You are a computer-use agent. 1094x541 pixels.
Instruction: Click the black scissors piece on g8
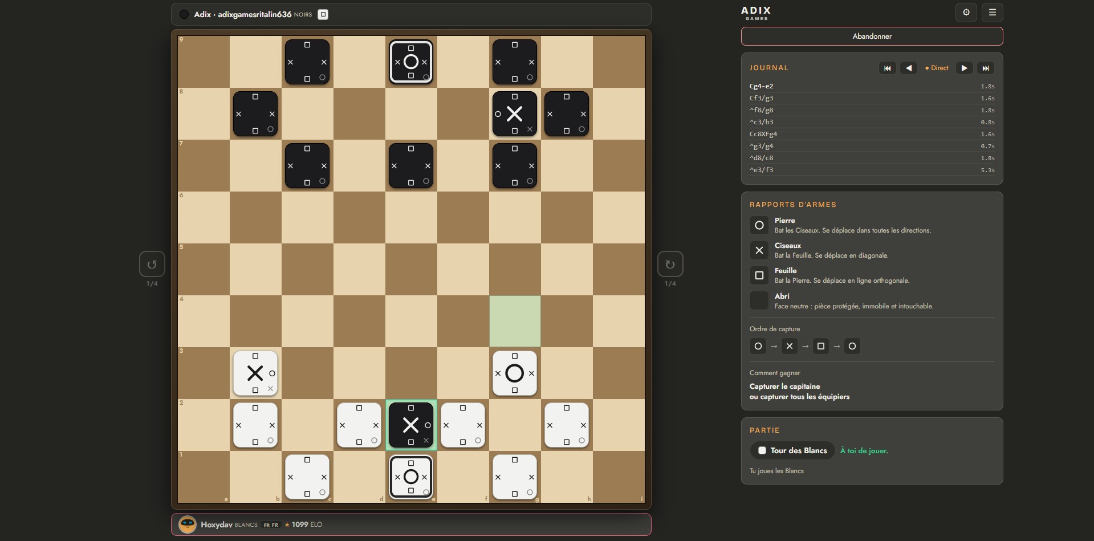[x=515, y=114]
